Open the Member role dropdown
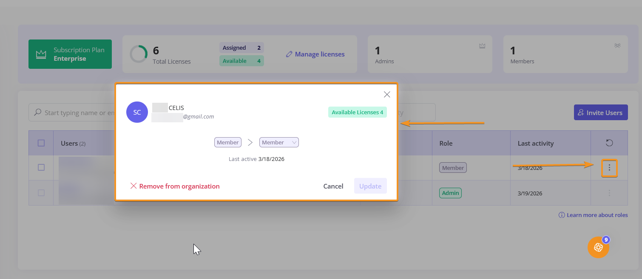This screenshot has height=279, width=642. click(279, 143)
